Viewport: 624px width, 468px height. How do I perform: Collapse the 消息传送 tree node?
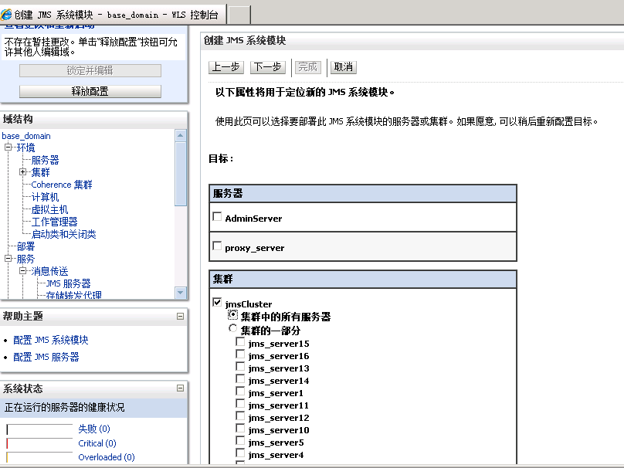point(22,270)
